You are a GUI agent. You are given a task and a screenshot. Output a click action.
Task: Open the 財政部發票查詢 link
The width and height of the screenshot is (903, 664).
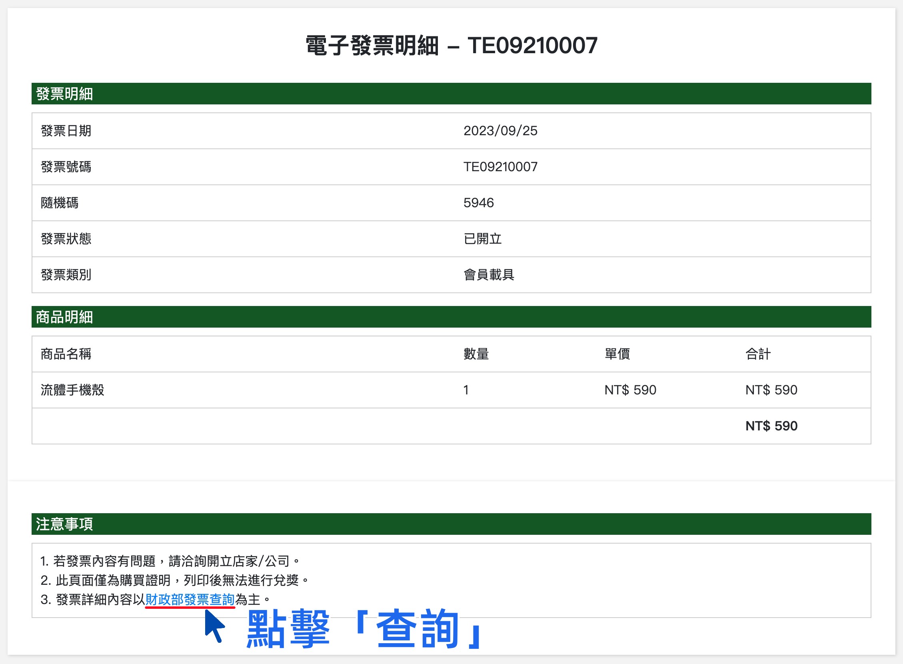190,600
